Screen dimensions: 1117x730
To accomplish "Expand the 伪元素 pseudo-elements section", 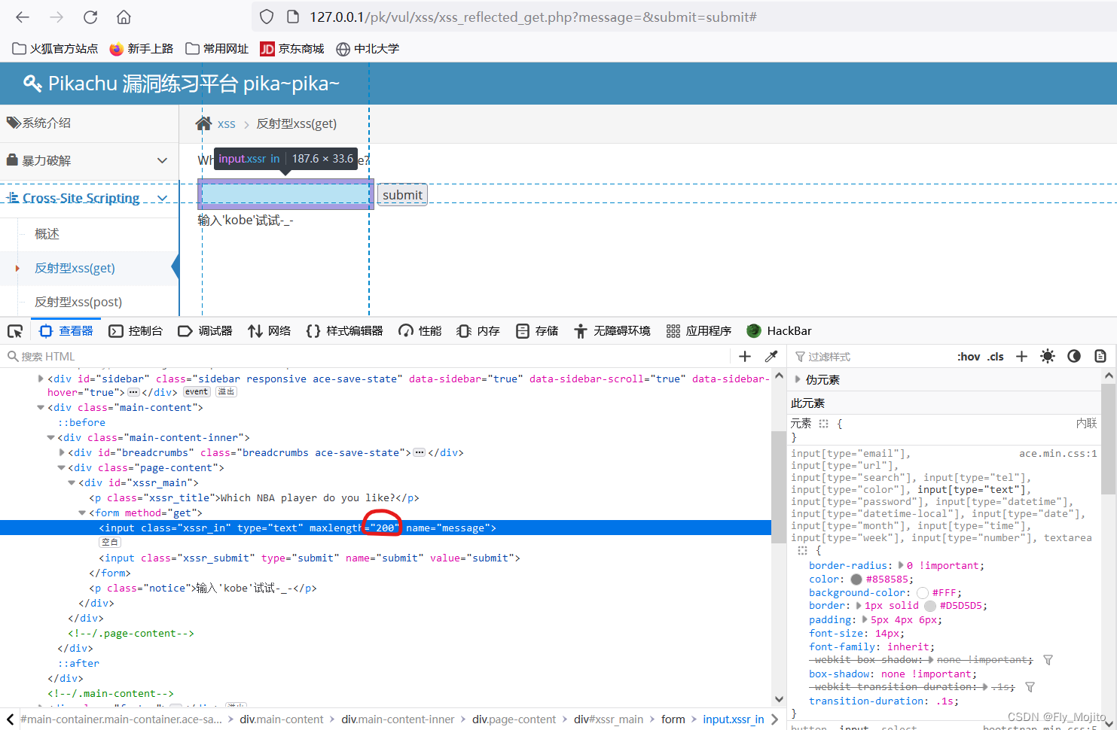I will click(798, 379).
